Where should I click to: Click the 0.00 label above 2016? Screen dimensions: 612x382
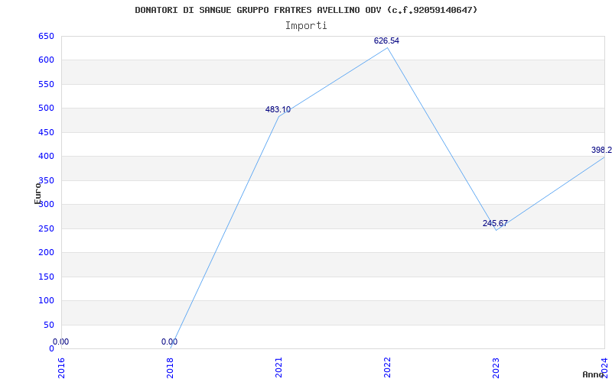tap(61, 342)
